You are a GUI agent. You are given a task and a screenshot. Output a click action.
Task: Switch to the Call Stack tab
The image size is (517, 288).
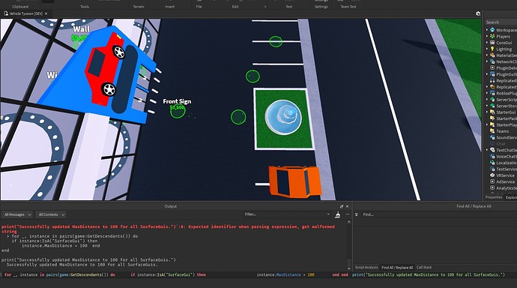[x=424, y=267]
